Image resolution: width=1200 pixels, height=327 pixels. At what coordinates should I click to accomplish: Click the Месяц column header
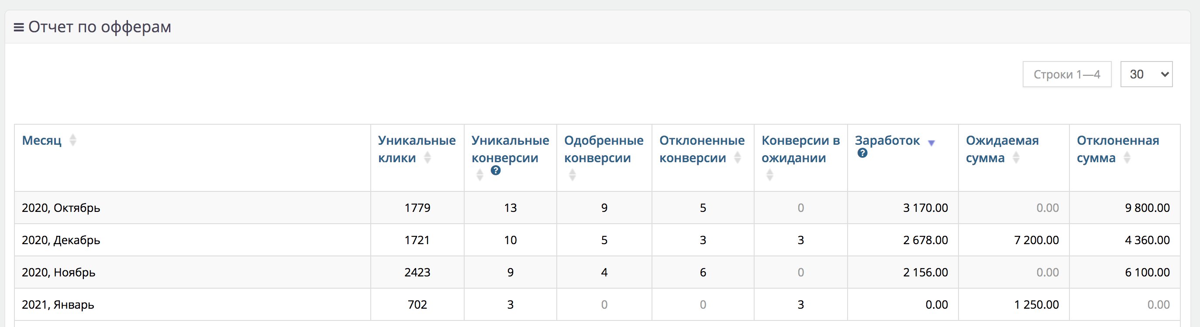tap(41, 140)
